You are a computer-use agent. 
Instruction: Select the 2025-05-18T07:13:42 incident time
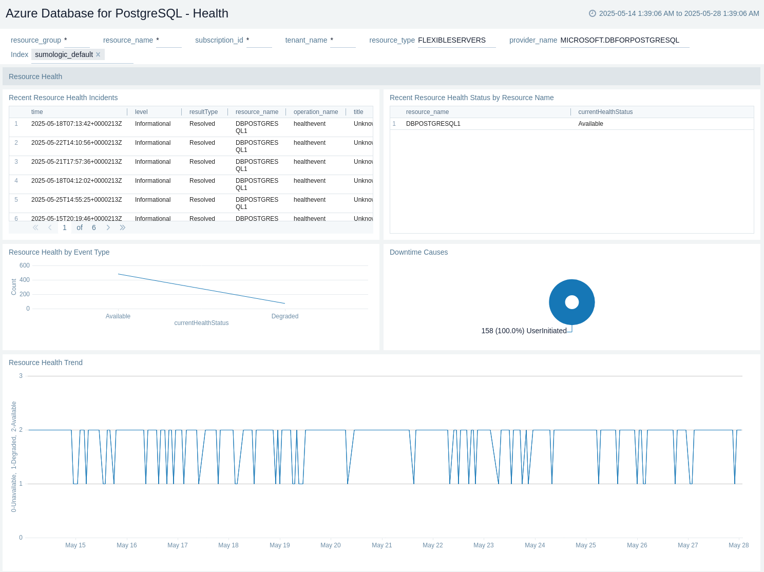pyautogui.click(x=77, y=124)
